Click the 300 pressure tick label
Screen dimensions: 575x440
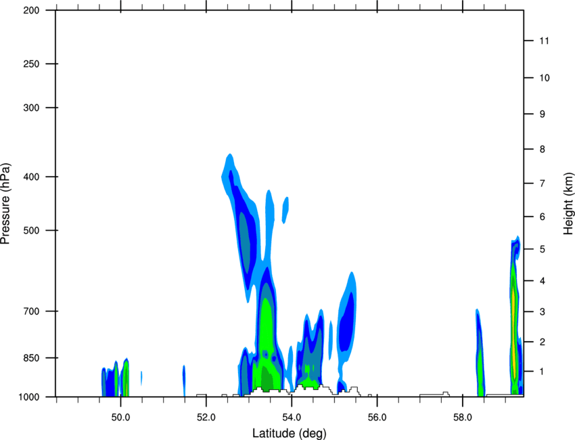click(31, 108)
